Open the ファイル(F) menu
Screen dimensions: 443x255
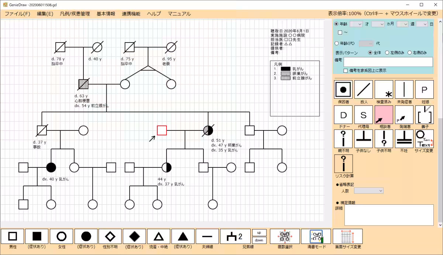17,14
